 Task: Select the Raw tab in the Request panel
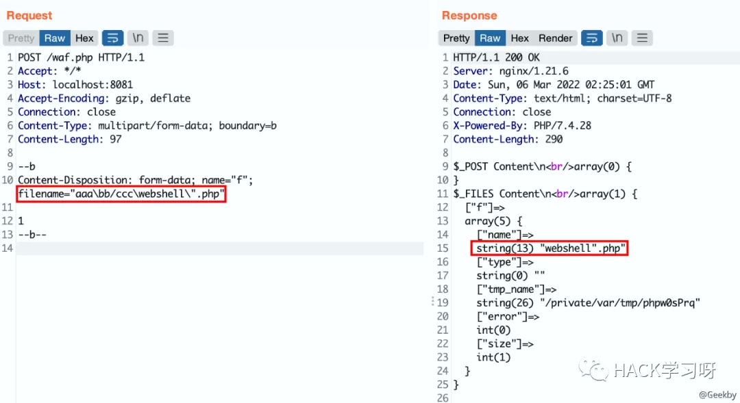(x=55, y=38)
